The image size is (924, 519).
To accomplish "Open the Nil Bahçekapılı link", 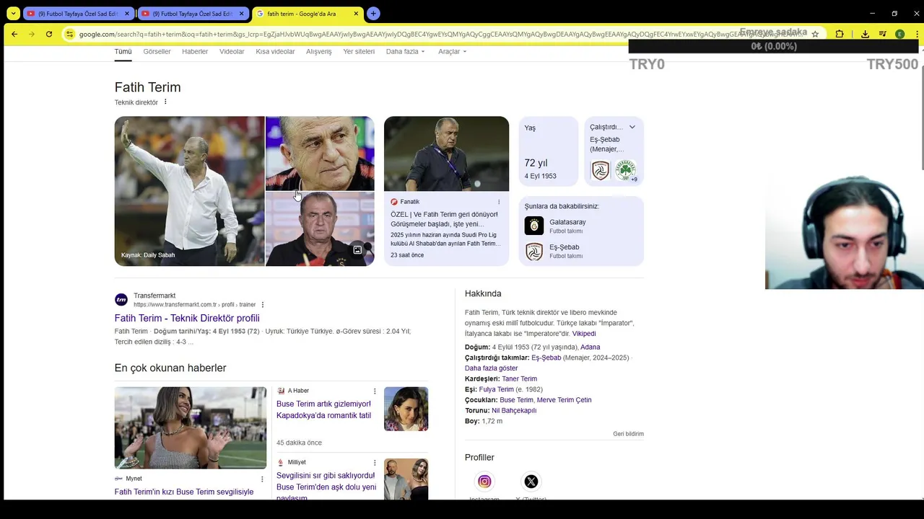I will 513,411.
